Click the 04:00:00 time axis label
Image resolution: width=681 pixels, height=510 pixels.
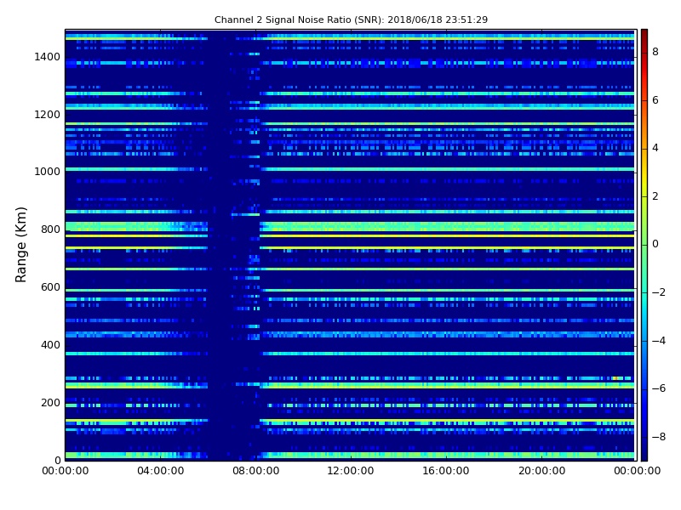point(161,471)
